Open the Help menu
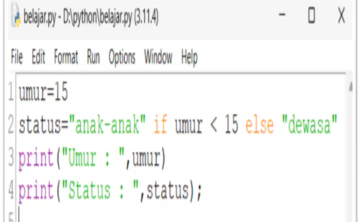The image size is (360, 222). [189, 57]
